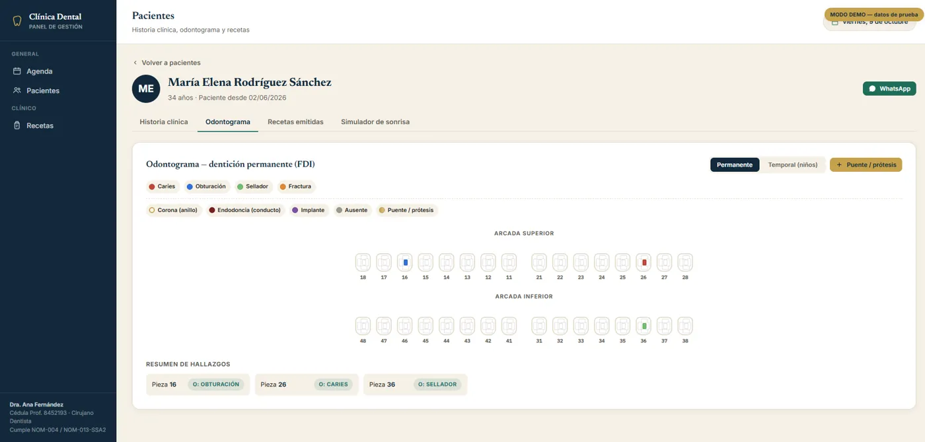
Task: Click tooth 16 with blue obturación mark
Action: click(x=405, y=262)
